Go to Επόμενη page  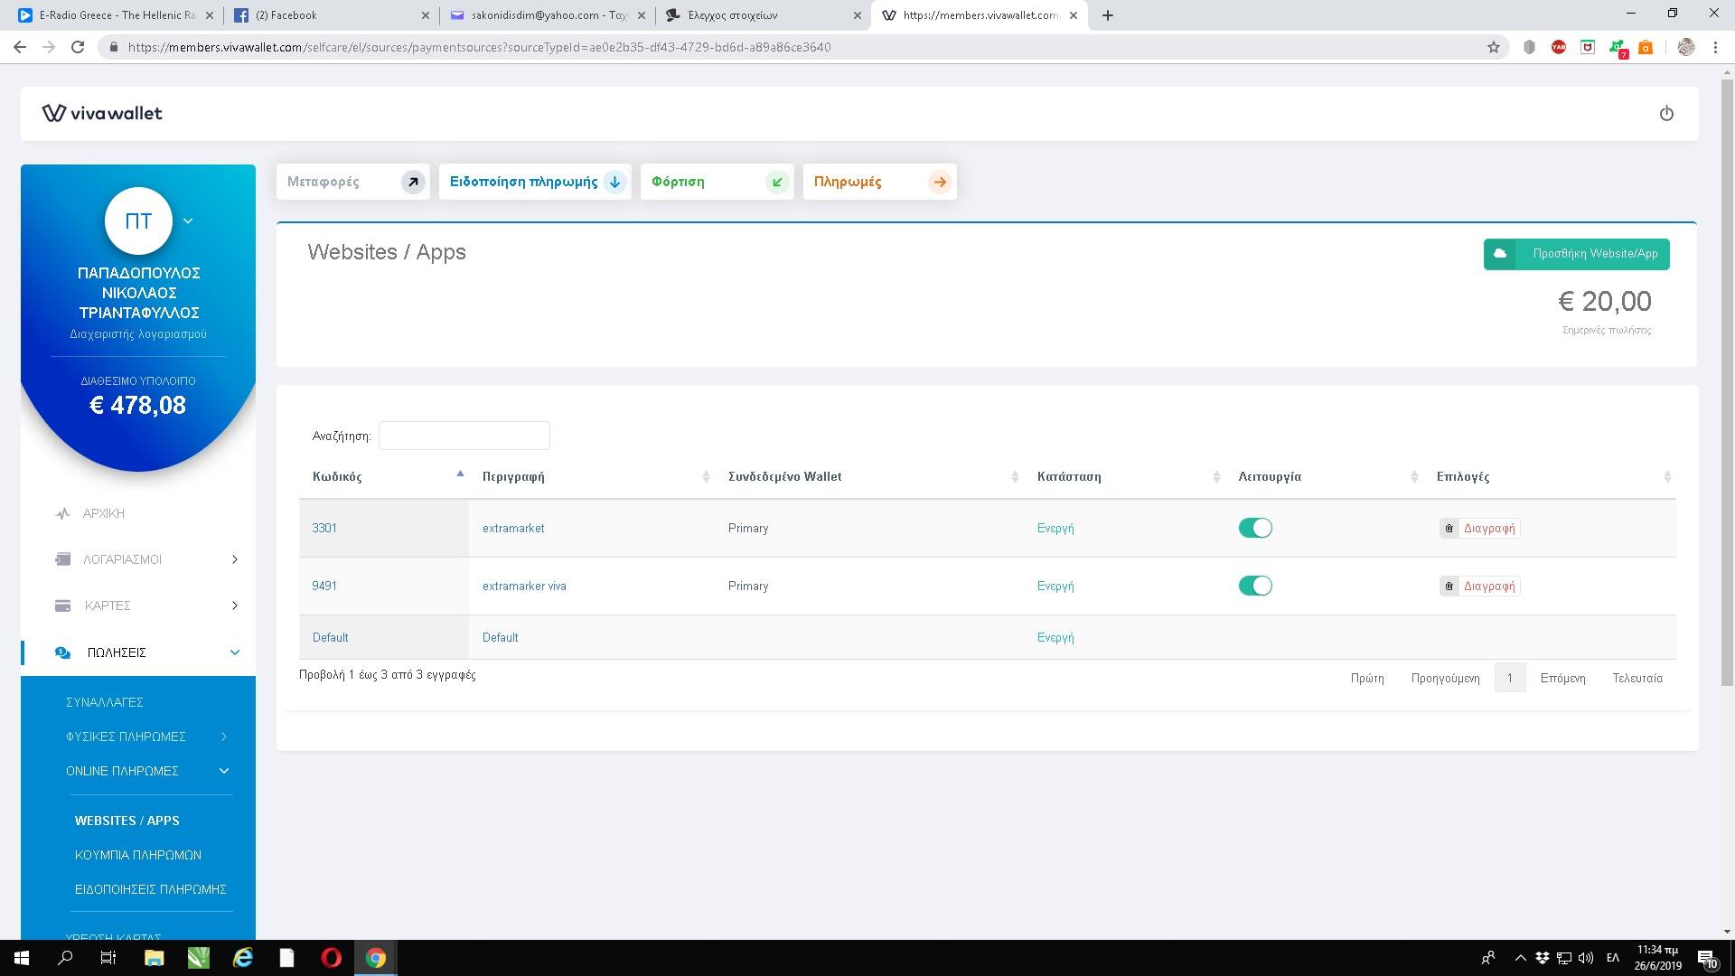pyautogui.click(x=1562, y=679)
